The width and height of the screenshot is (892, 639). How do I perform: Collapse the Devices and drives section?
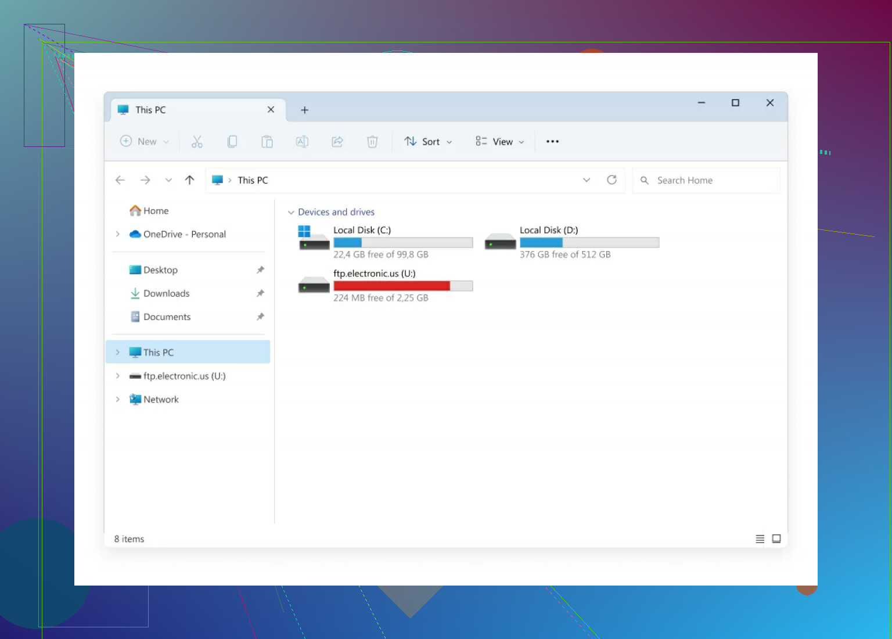tap(291, 213)
